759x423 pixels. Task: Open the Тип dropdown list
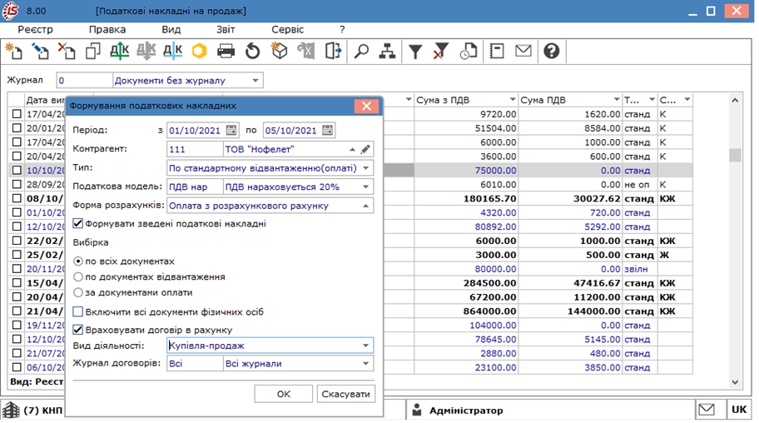tap(366, 168)
